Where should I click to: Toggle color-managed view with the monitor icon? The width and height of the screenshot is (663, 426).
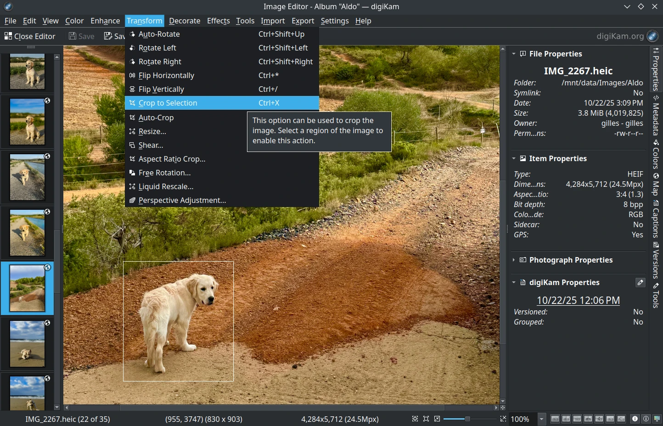pyautogui.click(x=657, y=419)
